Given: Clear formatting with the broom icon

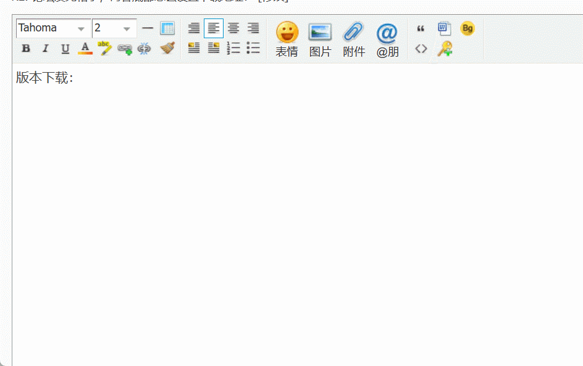Looking at the screenshot, I should point(167,48).
